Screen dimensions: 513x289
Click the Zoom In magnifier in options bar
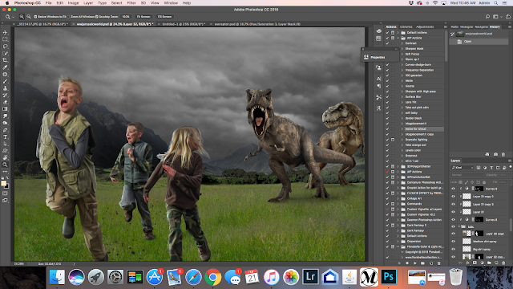point(22,16)
